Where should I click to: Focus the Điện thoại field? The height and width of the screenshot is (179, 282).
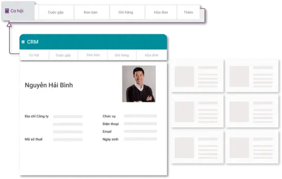(x=140, y=124)
